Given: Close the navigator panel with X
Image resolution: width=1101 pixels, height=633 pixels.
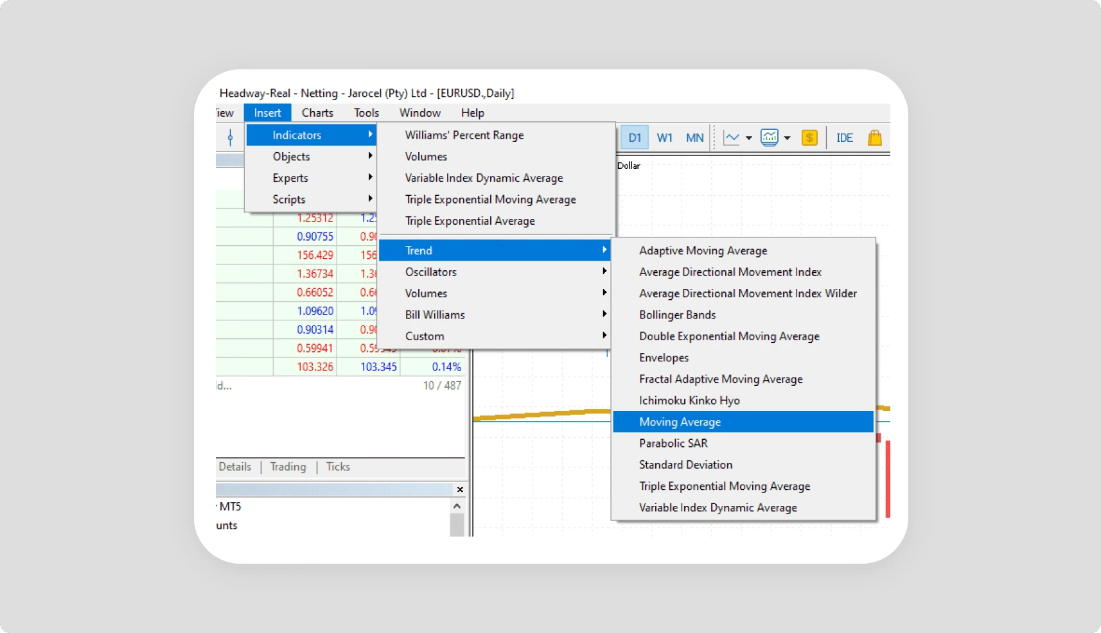Looking at the screenshot, I should (460, 489).
